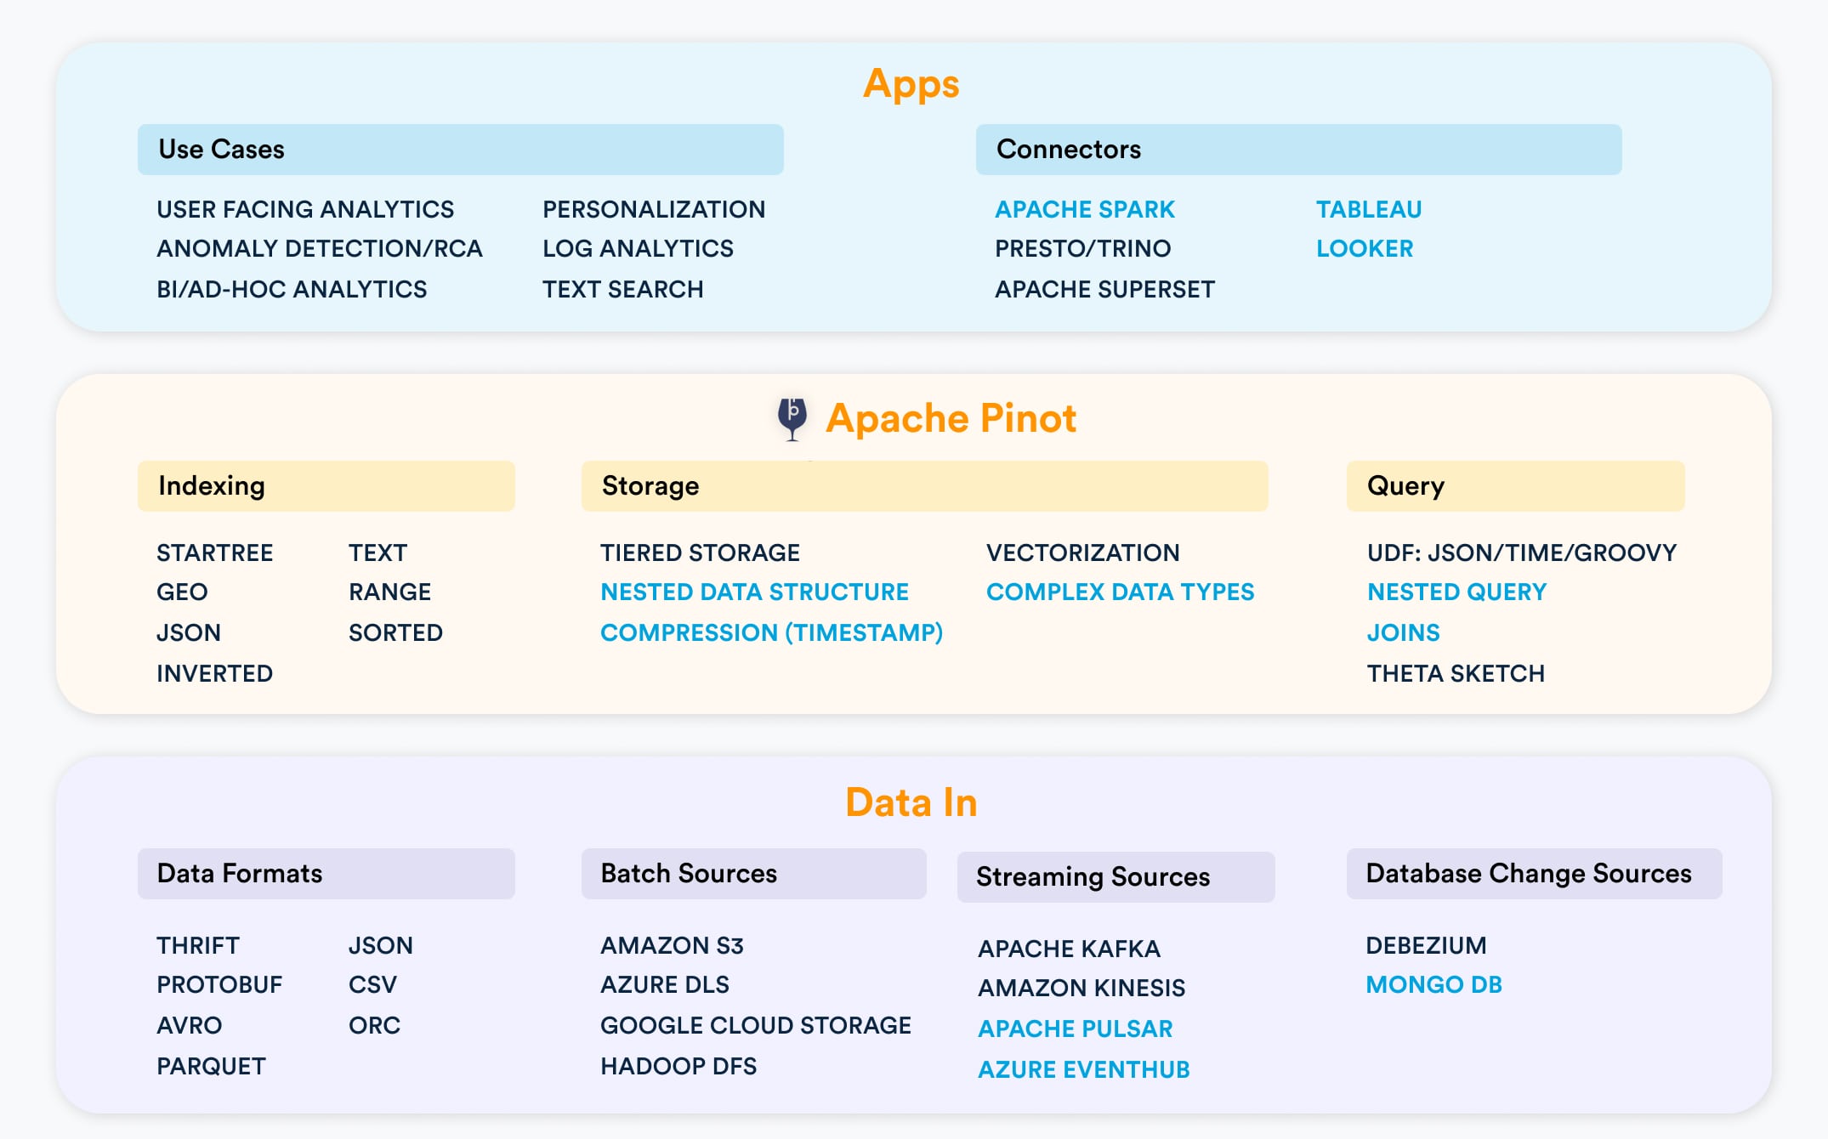Screen dimensions: 1828x1139
Task: Click 'JSON' under Indexing
Action: [x=189, y=632]
